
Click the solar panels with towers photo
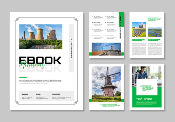(x=139, y=29)
